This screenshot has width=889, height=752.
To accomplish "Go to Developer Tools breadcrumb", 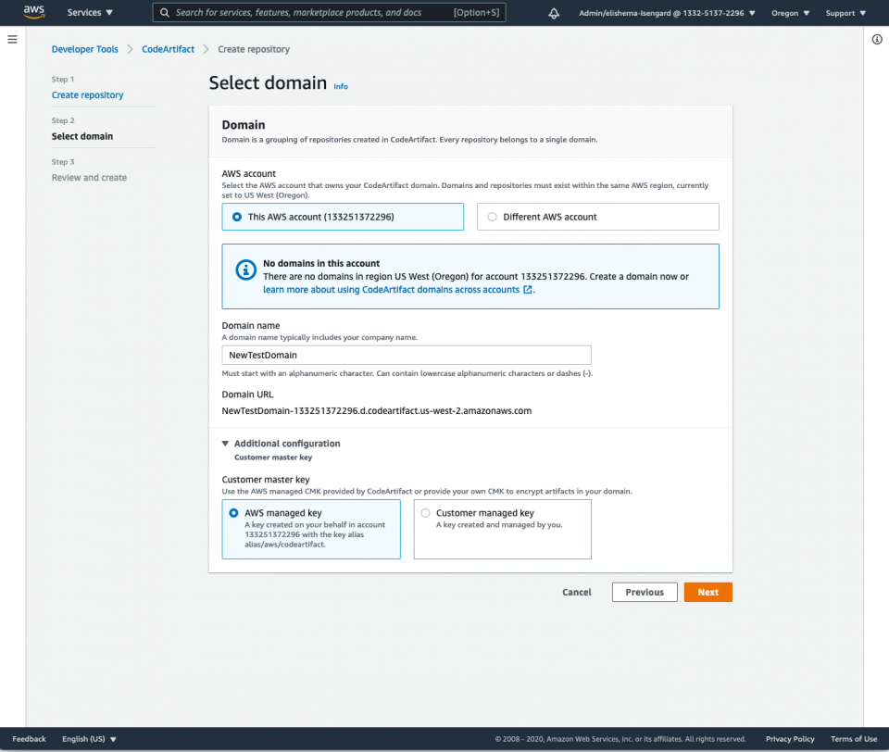I will (85, 49).
